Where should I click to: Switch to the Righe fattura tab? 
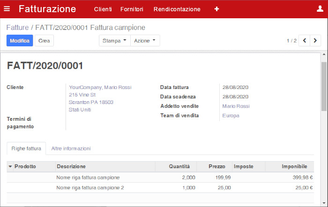pyautogui.click(x=26, y=148)
